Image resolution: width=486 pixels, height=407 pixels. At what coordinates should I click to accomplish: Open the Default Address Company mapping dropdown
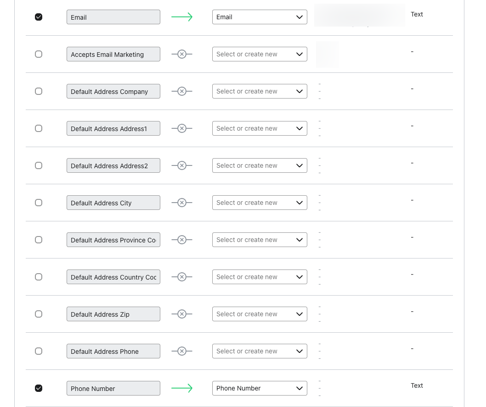coord(260,91)
